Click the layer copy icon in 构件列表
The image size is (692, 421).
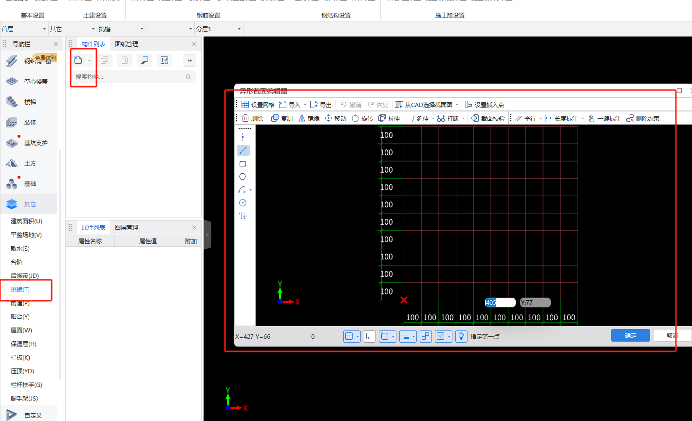(144, 60)
